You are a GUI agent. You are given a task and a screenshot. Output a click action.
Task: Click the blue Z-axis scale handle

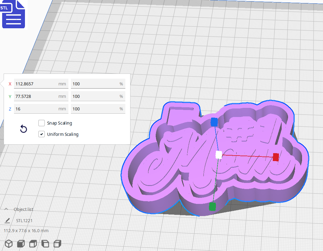click(x=214, y=122)
